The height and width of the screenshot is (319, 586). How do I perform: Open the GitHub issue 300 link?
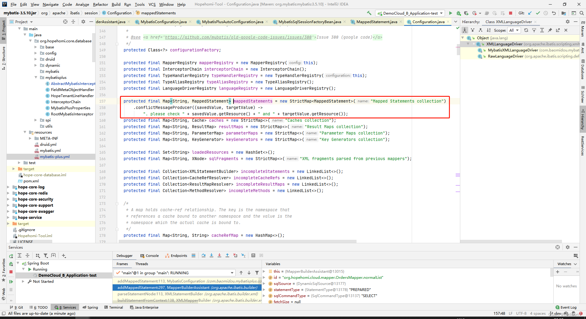click(238, 37)
